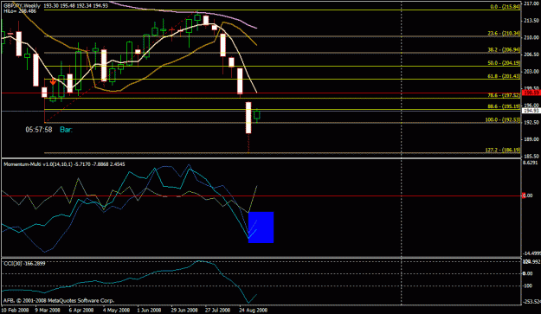The width and height of the screenshot is (541, 314).
Task: Click the 206.50 value on price scale
Action: point(531,54)
